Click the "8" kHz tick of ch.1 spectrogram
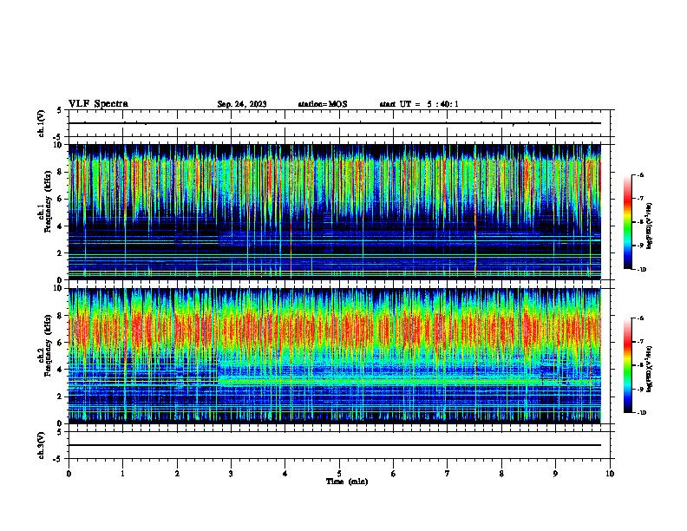 (61, 172)
